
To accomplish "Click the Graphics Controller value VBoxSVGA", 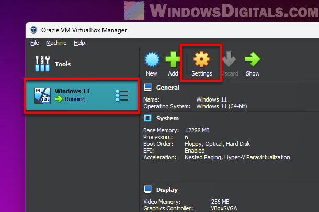I will coord(224,208).
